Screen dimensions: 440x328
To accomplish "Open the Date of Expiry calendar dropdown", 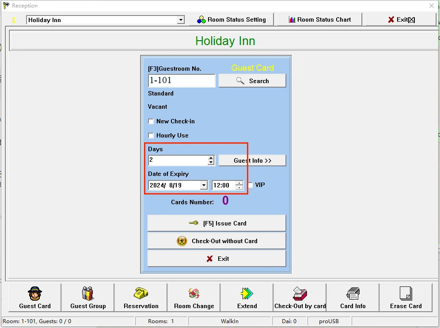I will (x=204, y=185).
